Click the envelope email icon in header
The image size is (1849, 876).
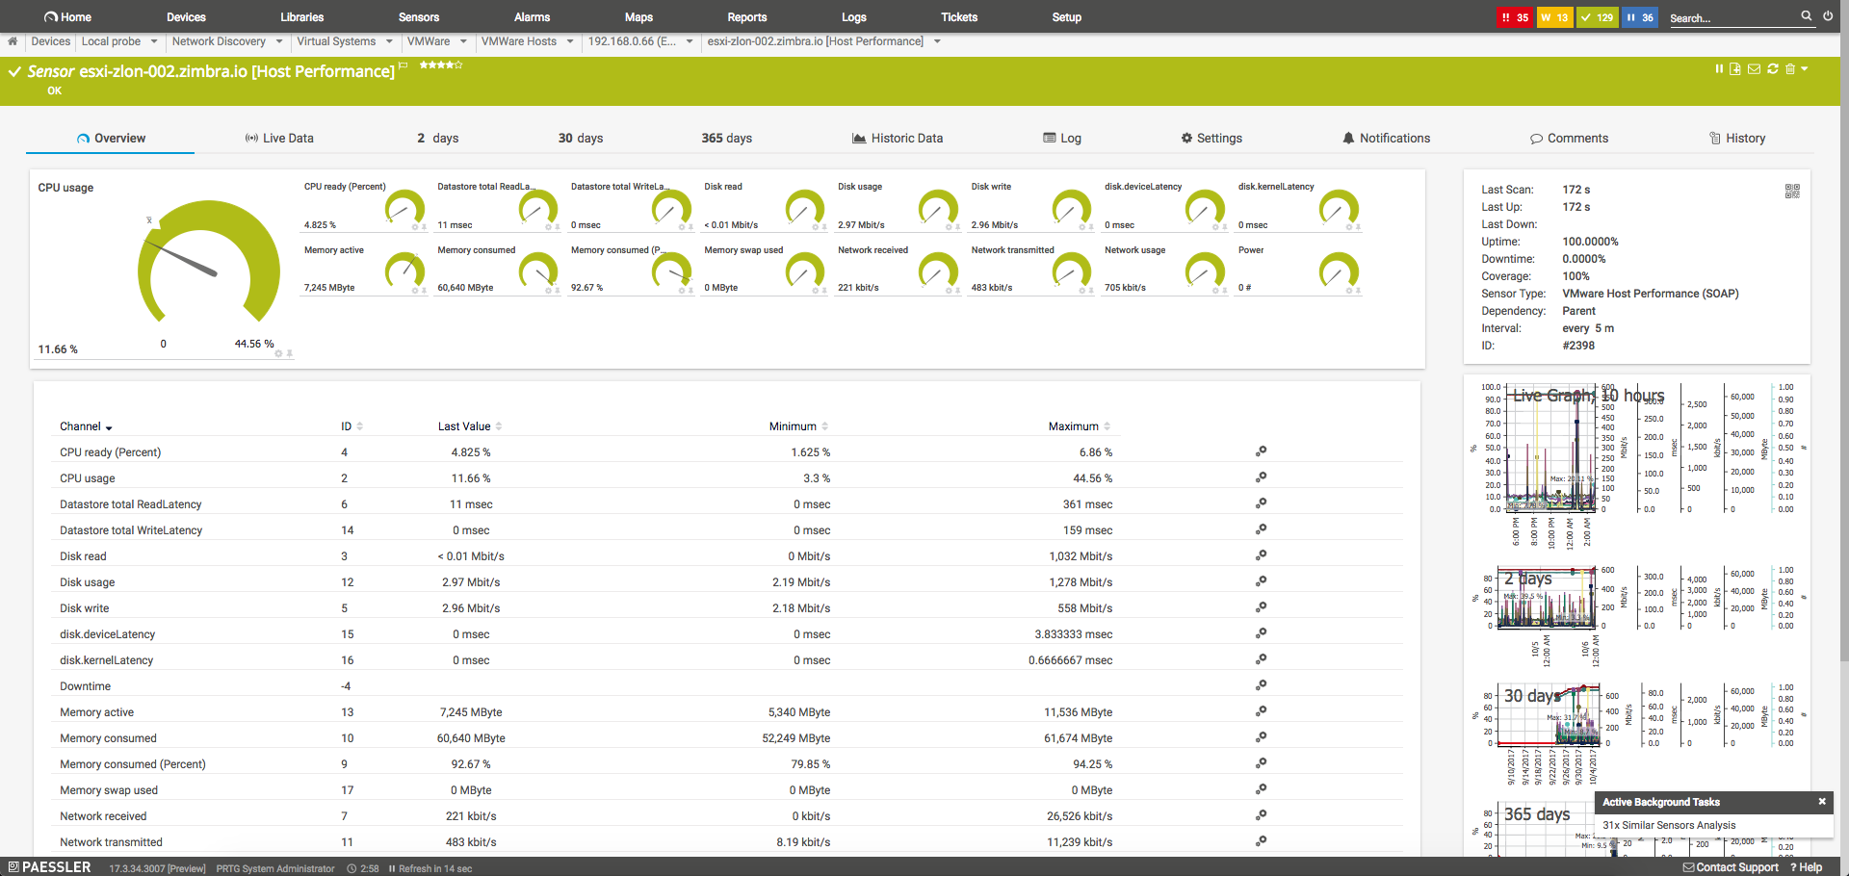click(1754, 69)
